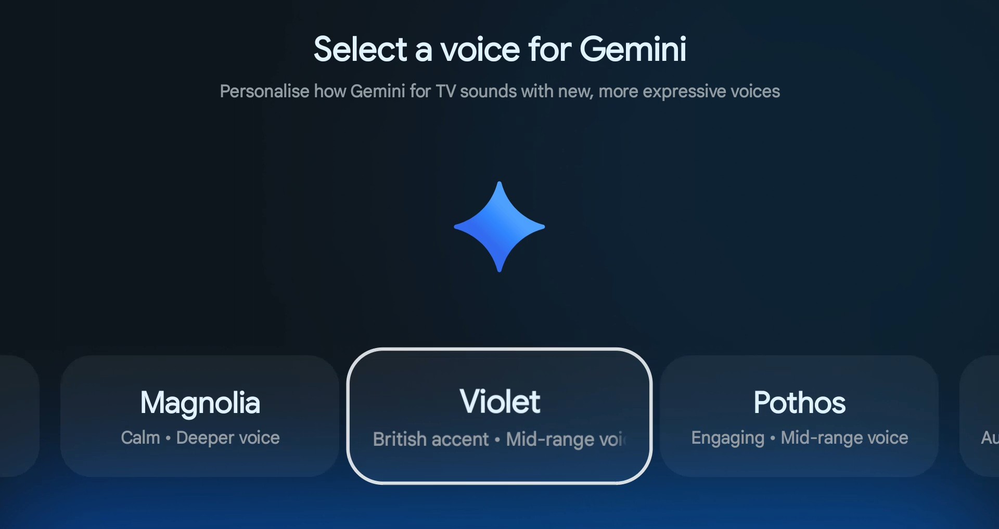The width and height of the screenshot is (999, 529).
Task: Click the word "Gemini" in the main heading
Action: click(633, 49)
